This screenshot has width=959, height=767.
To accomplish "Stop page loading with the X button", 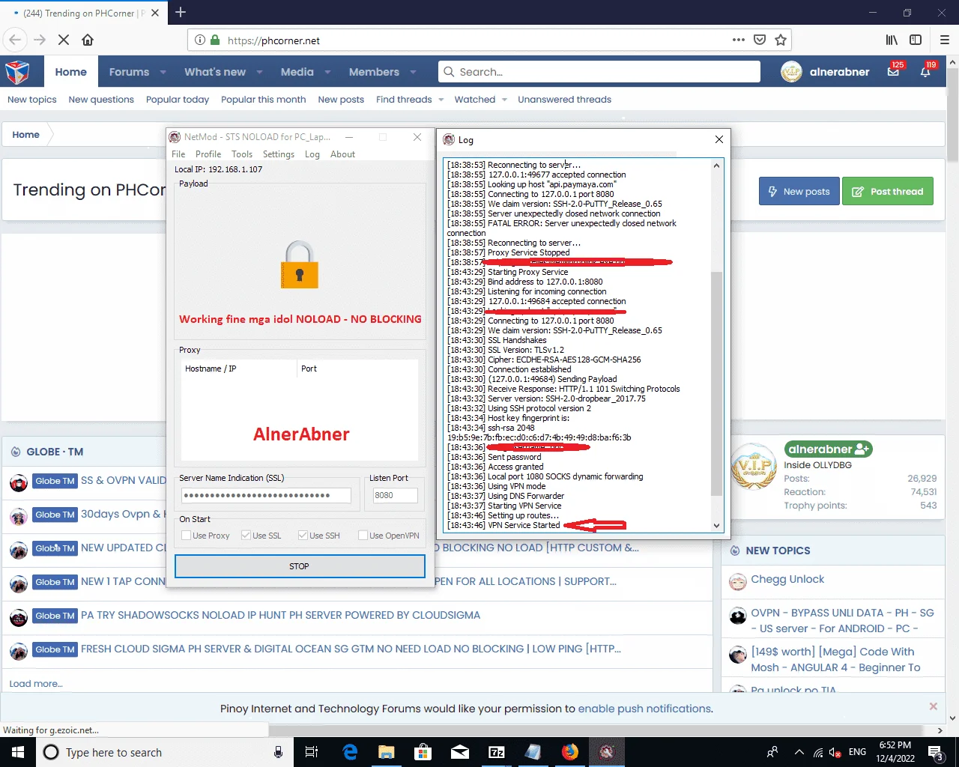I will (x=64, y=40).
